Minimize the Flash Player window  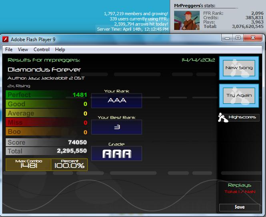(x=227, y=38)
